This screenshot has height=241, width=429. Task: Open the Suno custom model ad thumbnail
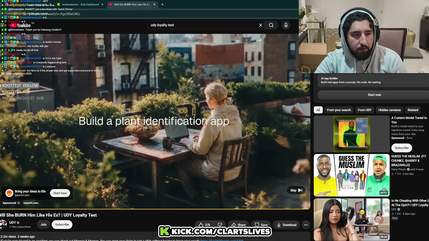[352, 134]
